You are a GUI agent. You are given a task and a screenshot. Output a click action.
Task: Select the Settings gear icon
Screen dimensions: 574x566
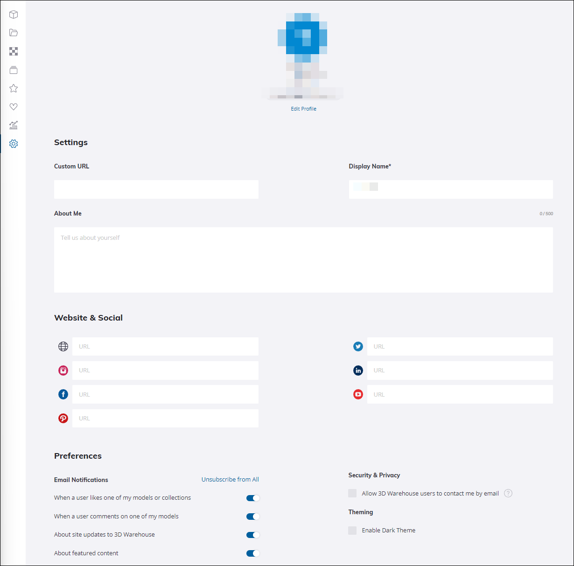(x=14, y=144)
